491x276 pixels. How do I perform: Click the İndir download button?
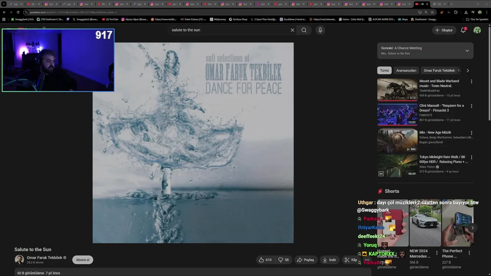(329, 260)
